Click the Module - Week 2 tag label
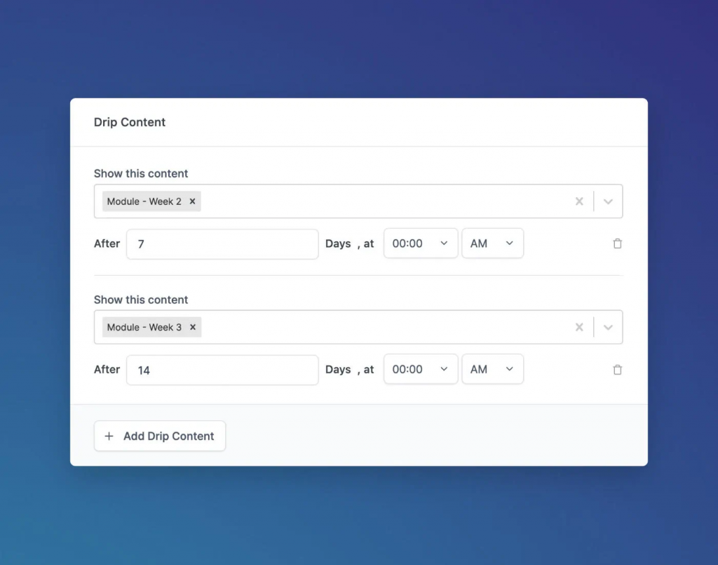Viewport: 718px width, 565px height. click(144, 201)
